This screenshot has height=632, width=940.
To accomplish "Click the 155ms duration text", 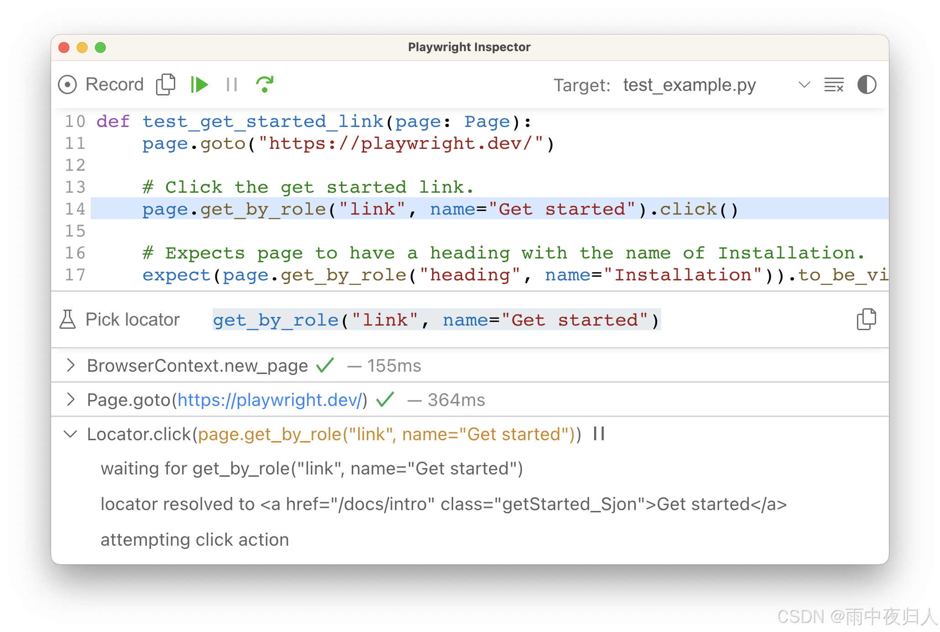I will tap(394, 366).
